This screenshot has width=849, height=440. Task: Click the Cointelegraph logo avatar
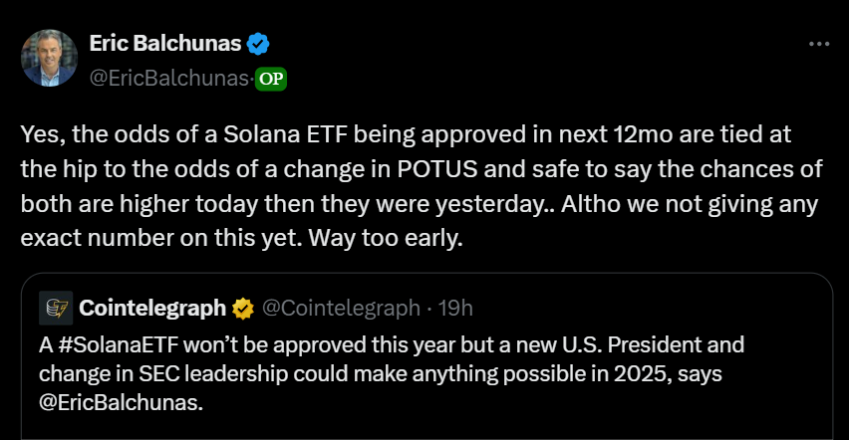click(x=56, y=308)
